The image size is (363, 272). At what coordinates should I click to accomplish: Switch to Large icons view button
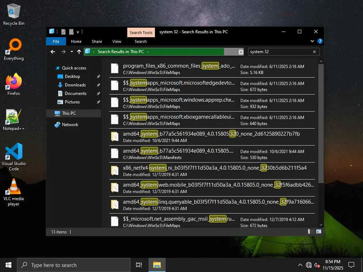[x=319, y=232]
